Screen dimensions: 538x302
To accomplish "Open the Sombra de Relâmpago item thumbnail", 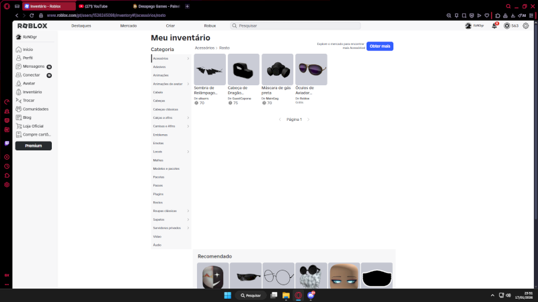I will coord(210,70).
